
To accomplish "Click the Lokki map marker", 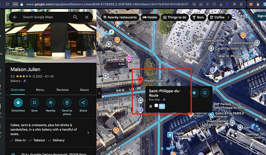I will (x=106, y=76).
